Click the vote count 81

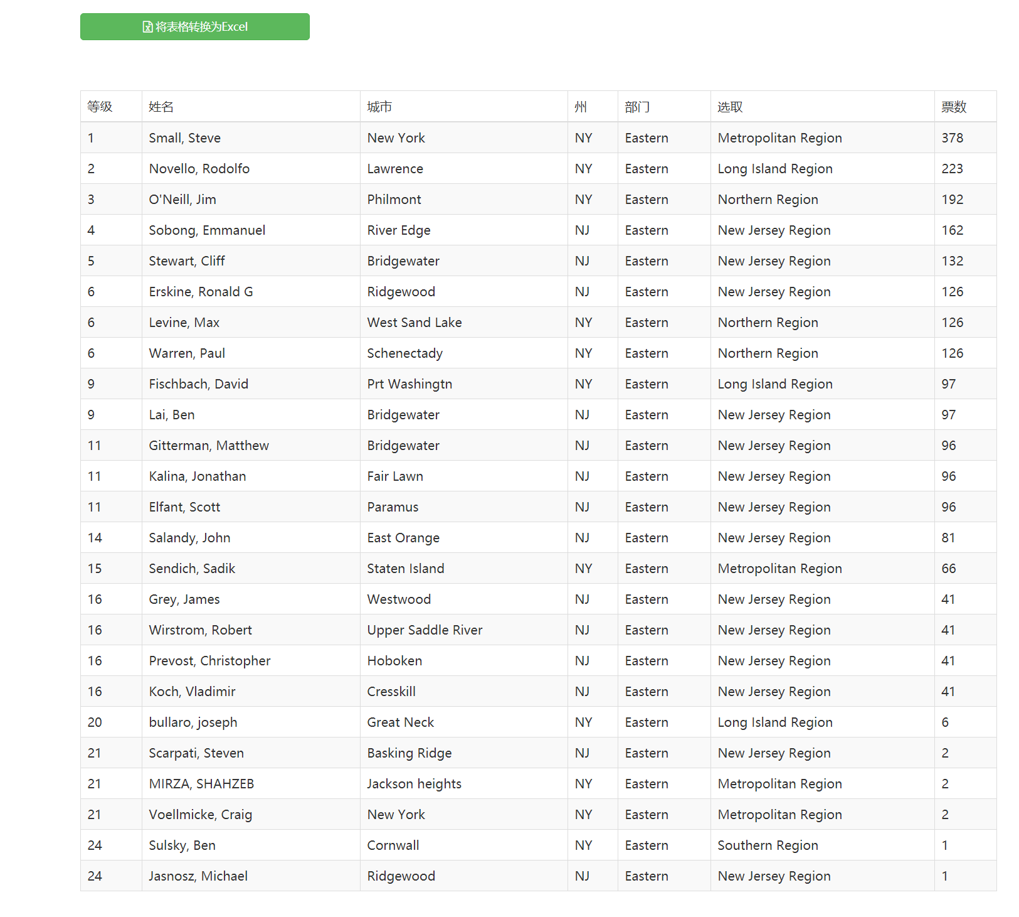(948, 538)
